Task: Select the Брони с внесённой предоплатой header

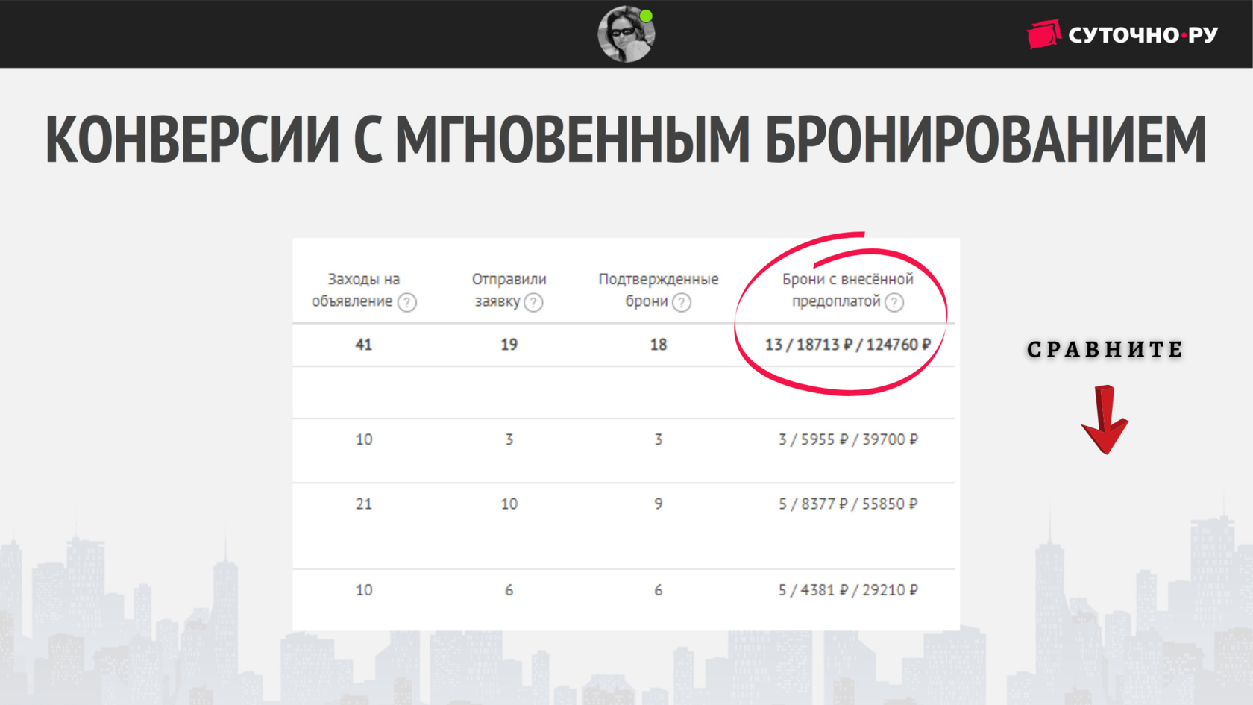Action: [x=848, y=290]
